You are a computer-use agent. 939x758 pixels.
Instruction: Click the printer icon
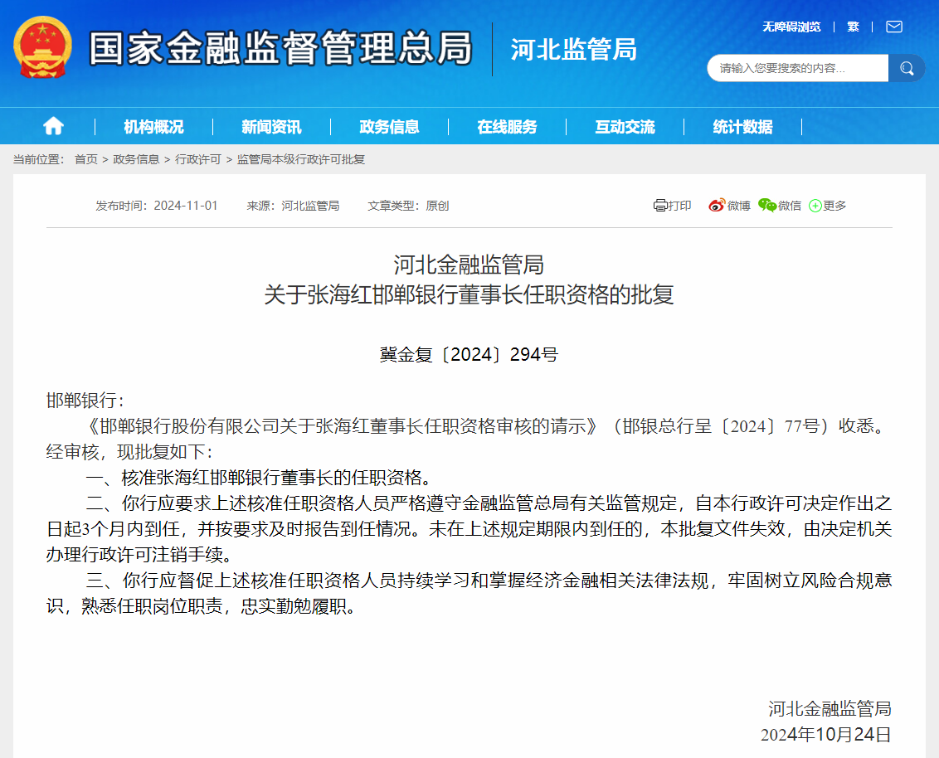660,206
